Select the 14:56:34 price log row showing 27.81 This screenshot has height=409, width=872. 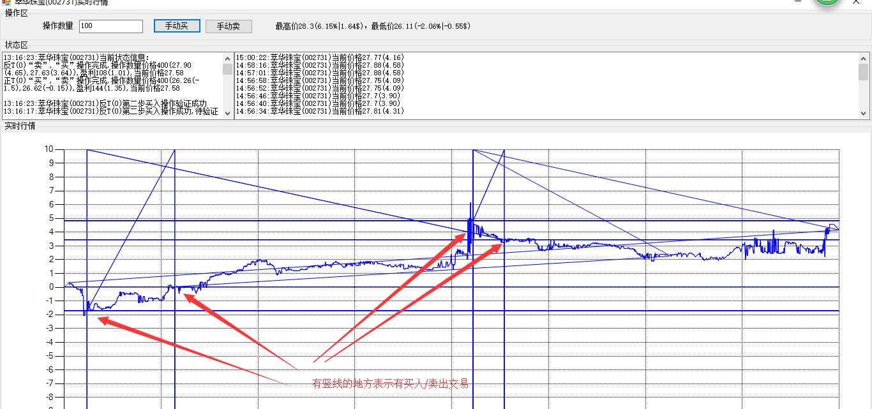(x=320, y=111)
